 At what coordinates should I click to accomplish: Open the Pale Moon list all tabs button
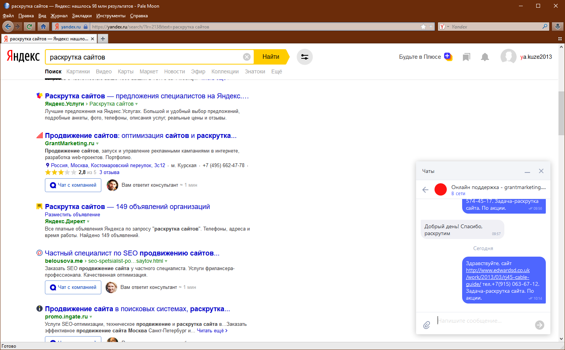click(x=560, y=39)
